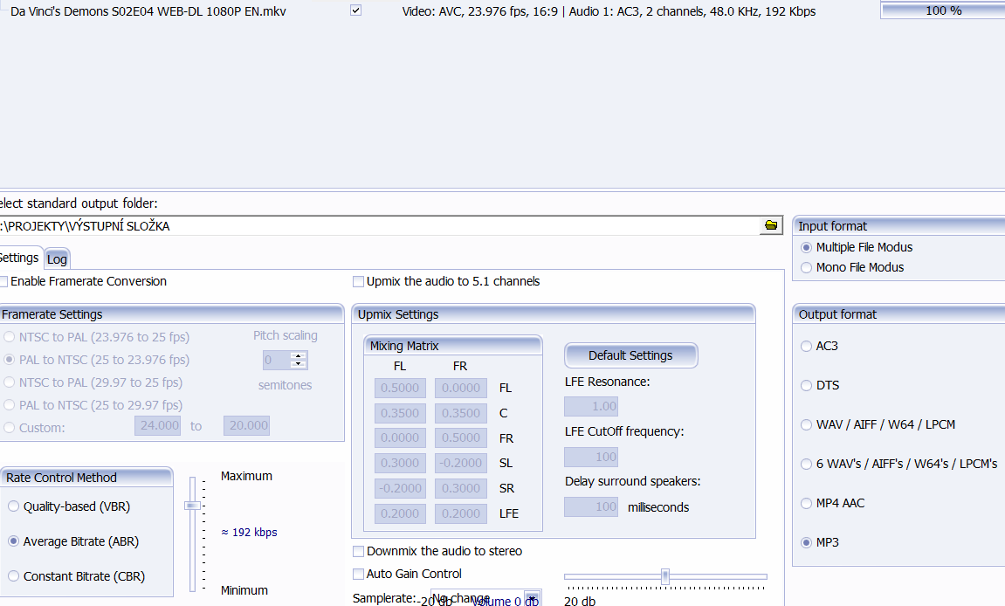Check Upmix the audio to 5.1 channels
The width and height of the screenshot is (1005, 606).
coord(358,281)
